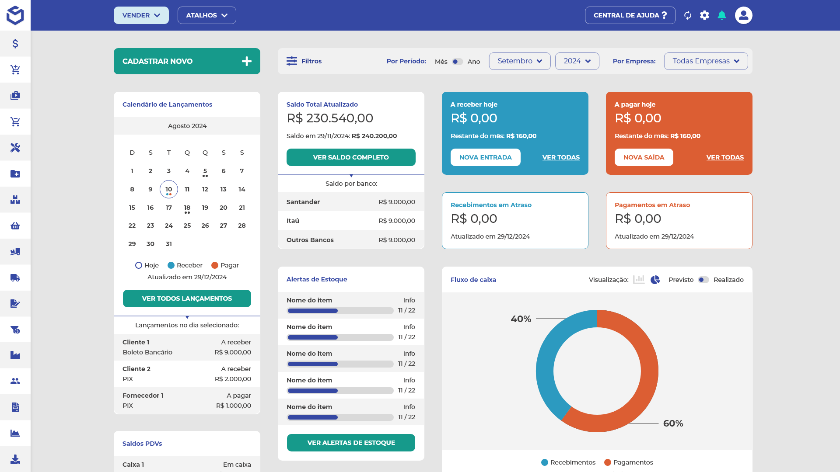Open the VENDER dropdown
Screen dimensions: 840x472
point(141,15)
